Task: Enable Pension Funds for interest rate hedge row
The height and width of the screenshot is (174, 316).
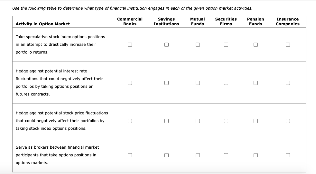Action: 256,83
